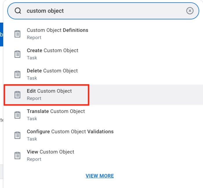
Task: Click the clipboard icon next to Create Custom Object
Action: (x=18, y=54)
